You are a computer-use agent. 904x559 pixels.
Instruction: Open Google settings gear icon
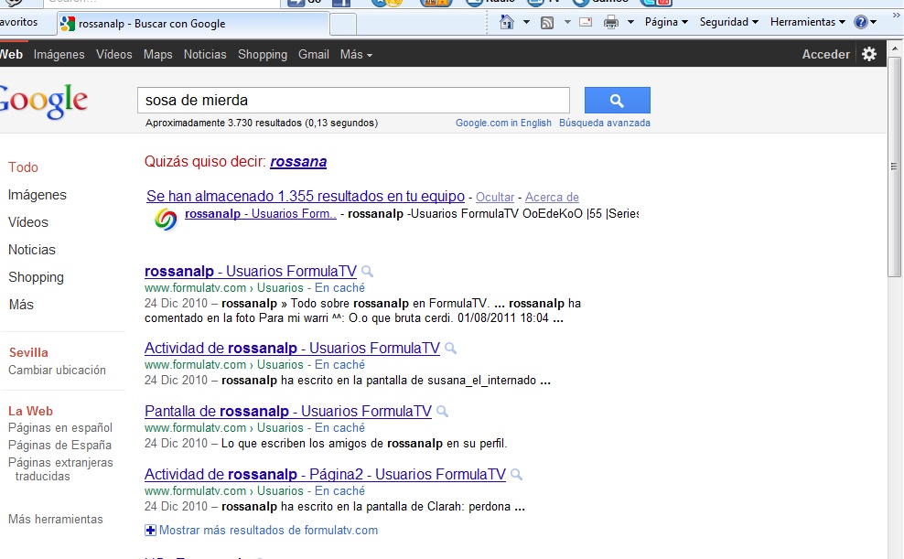[x=868, y=54]
